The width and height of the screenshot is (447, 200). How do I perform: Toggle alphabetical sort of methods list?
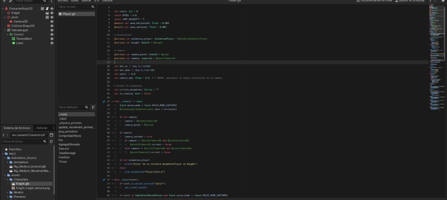93,107
